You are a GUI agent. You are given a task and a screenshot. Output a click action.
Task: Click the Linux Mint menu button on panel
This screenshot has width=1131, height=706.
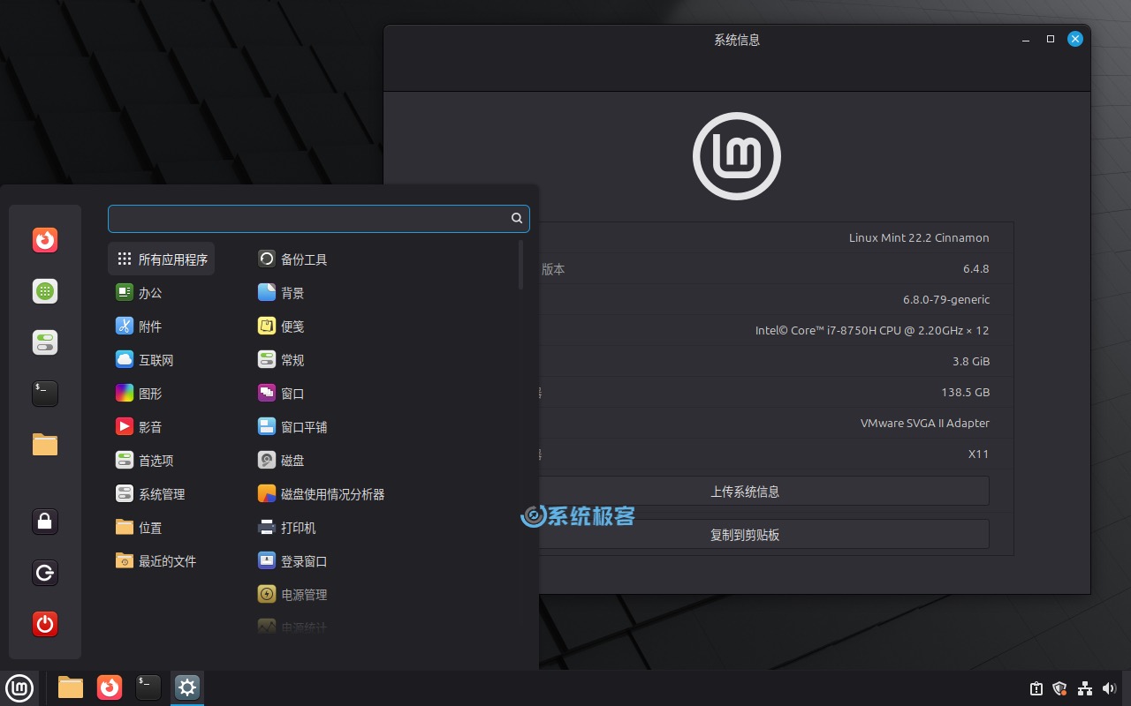[x=19, y=687]
